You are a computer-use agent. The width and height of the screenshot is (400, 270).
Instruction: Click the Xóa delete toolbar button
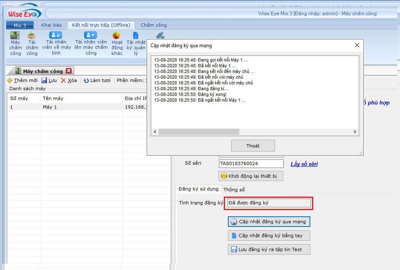(x=69, y=81)
